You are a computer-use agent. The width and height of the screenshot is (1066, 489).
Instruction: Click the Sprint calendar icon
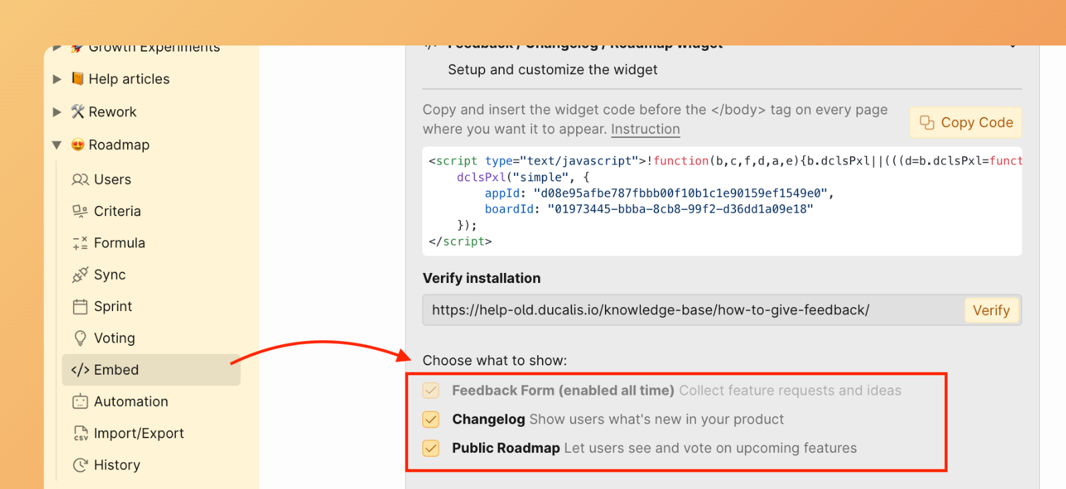80,306
